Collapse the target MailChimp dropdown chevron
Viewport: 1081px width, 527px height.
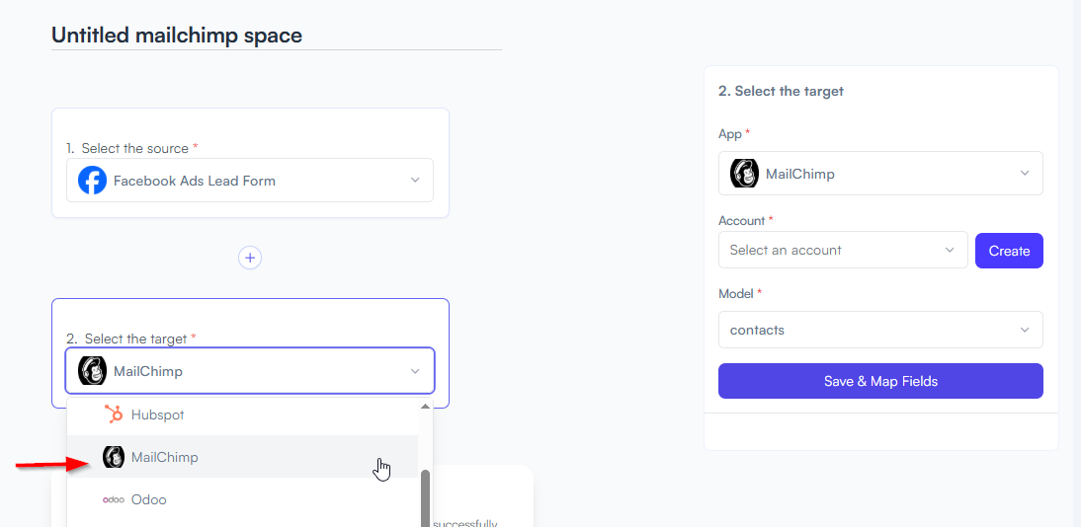pos(415,371)
